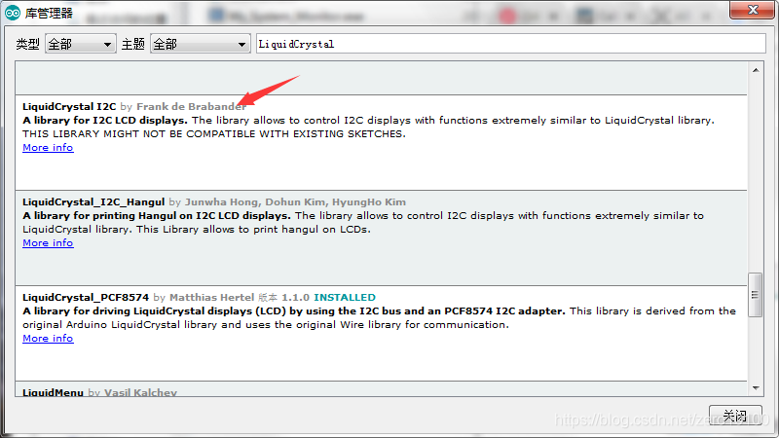This screenshot has height=438, width=779.
Task: Click the version 1.1.0 text
Action: tap(295, 298)
